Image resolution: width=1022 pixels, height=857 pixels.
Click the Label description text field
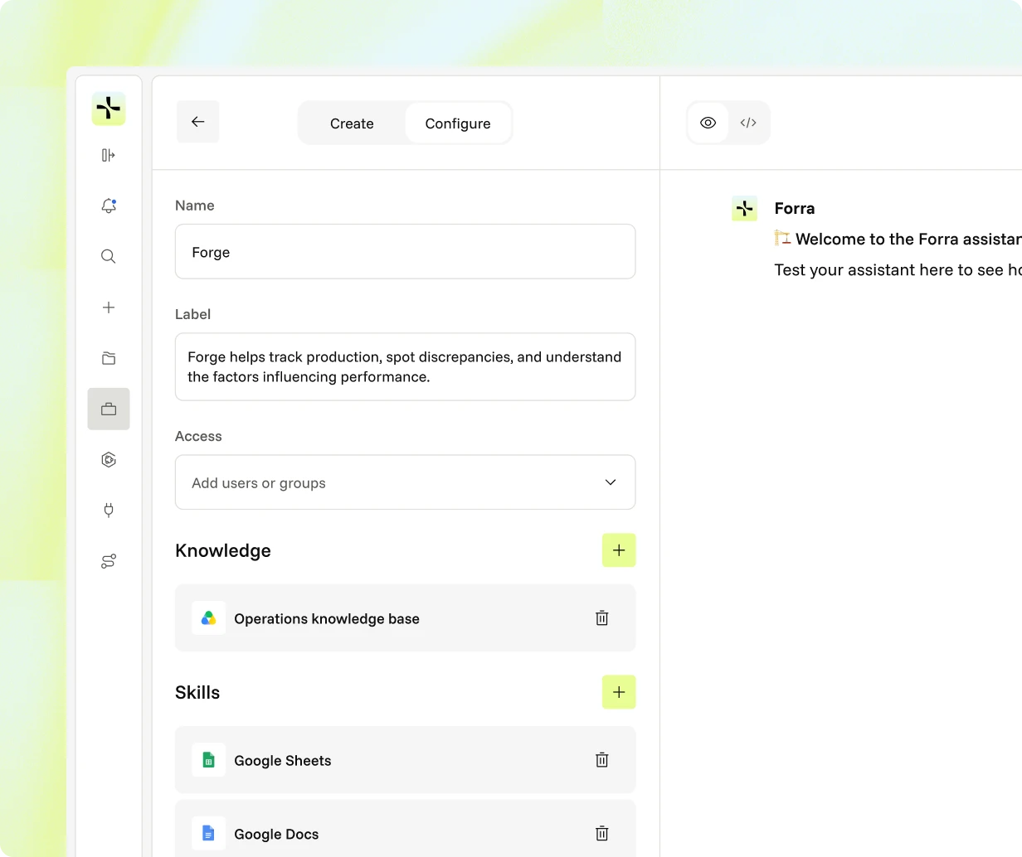pyautogui.click(x=406, y=366)
